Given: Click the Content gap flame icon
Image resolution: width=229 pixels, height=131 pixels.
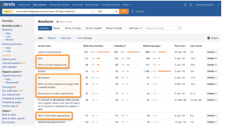Looking at the screenshot, I should (17, 106).
